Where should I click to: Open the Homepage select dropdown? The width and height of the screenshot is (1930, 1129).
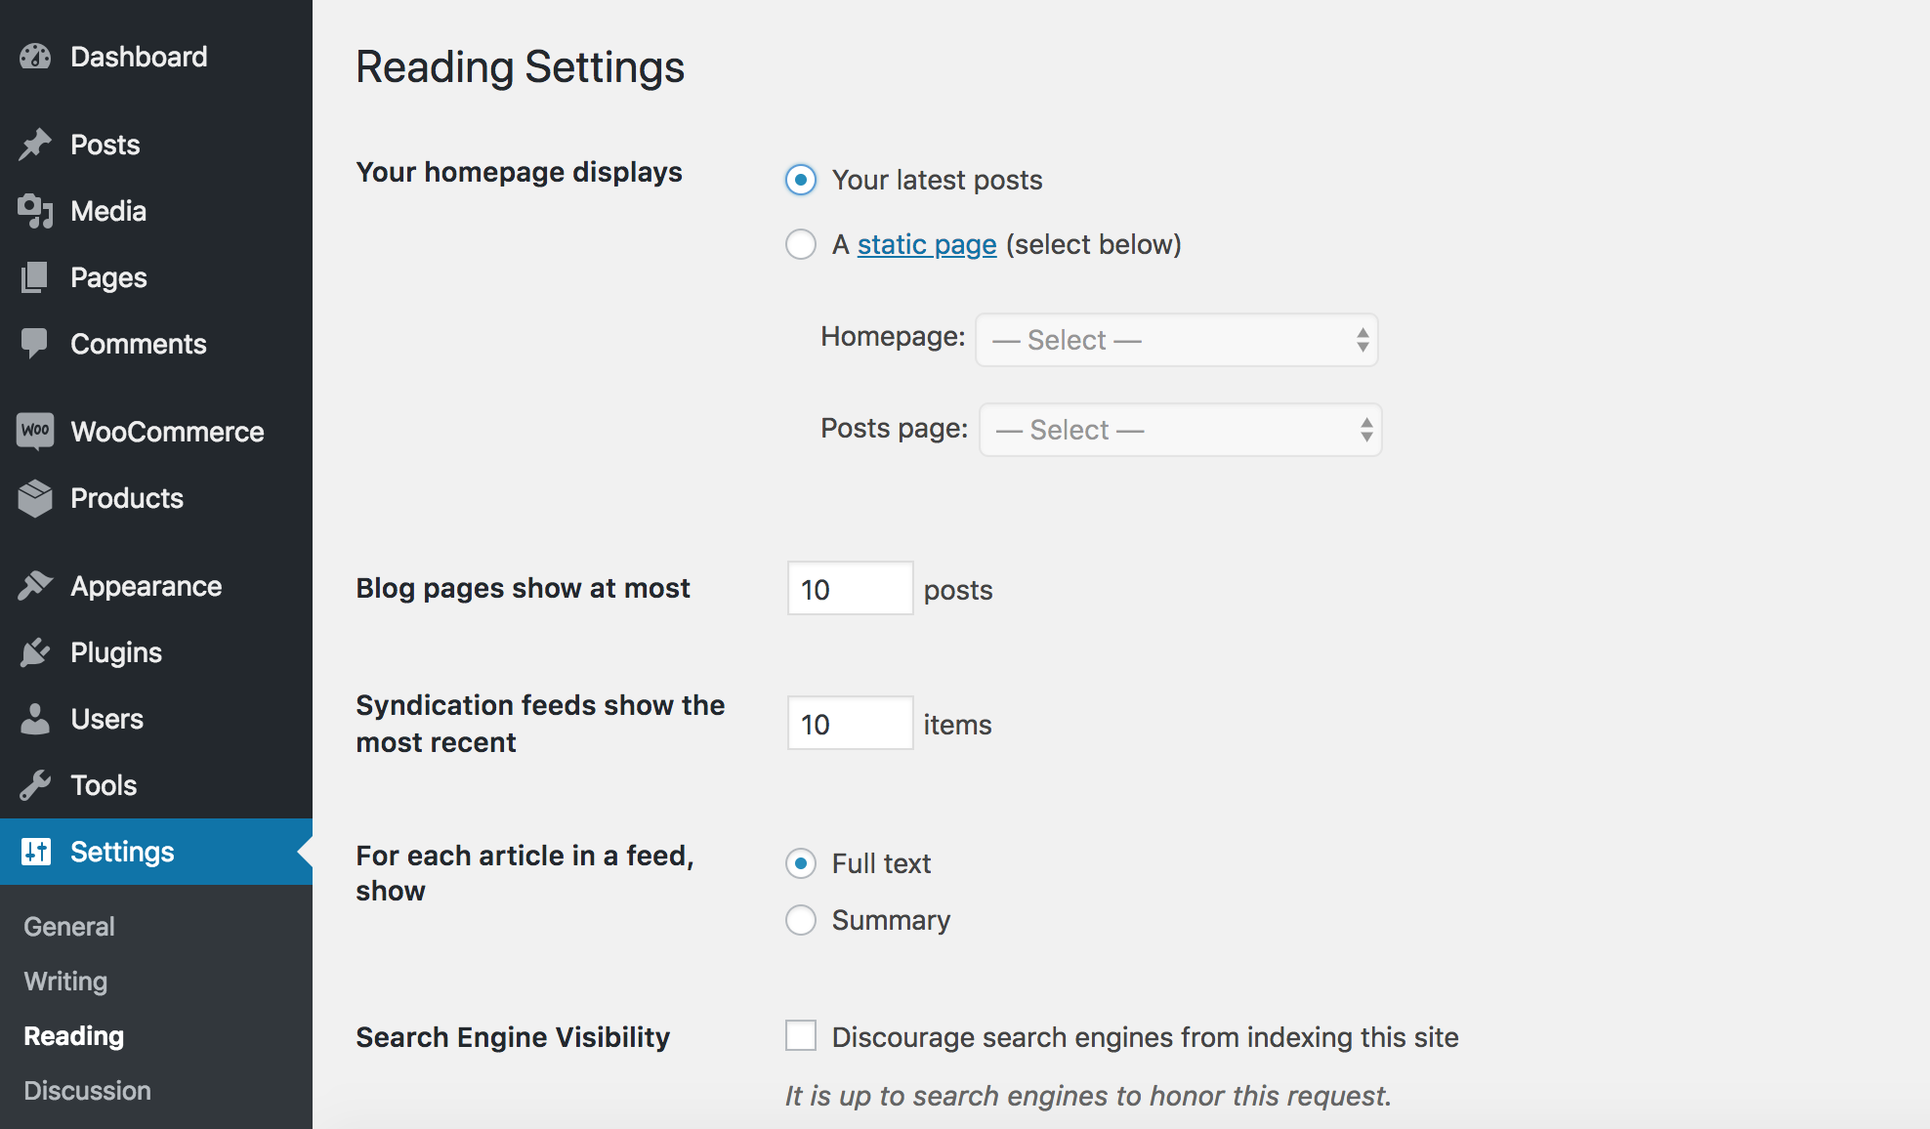1176,340
